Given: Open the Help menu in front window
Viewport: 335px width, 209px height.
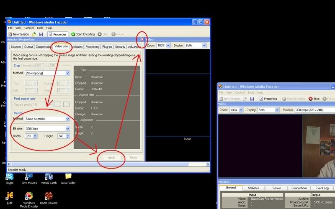Looking at the screenshot, I should coord(49,28).
